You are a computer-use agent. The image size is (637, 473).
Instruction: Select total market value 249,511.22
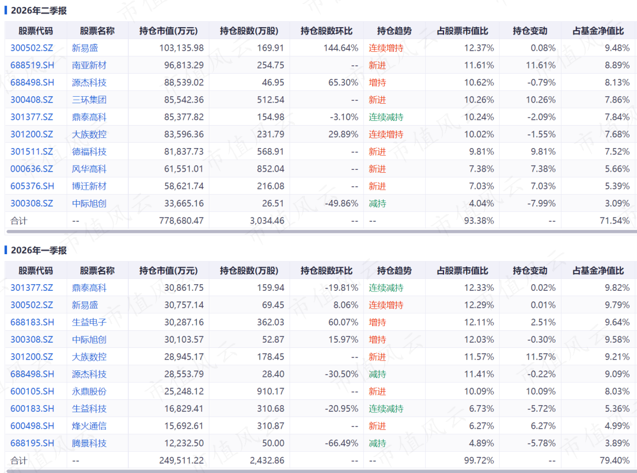click(x=181, y=461)
